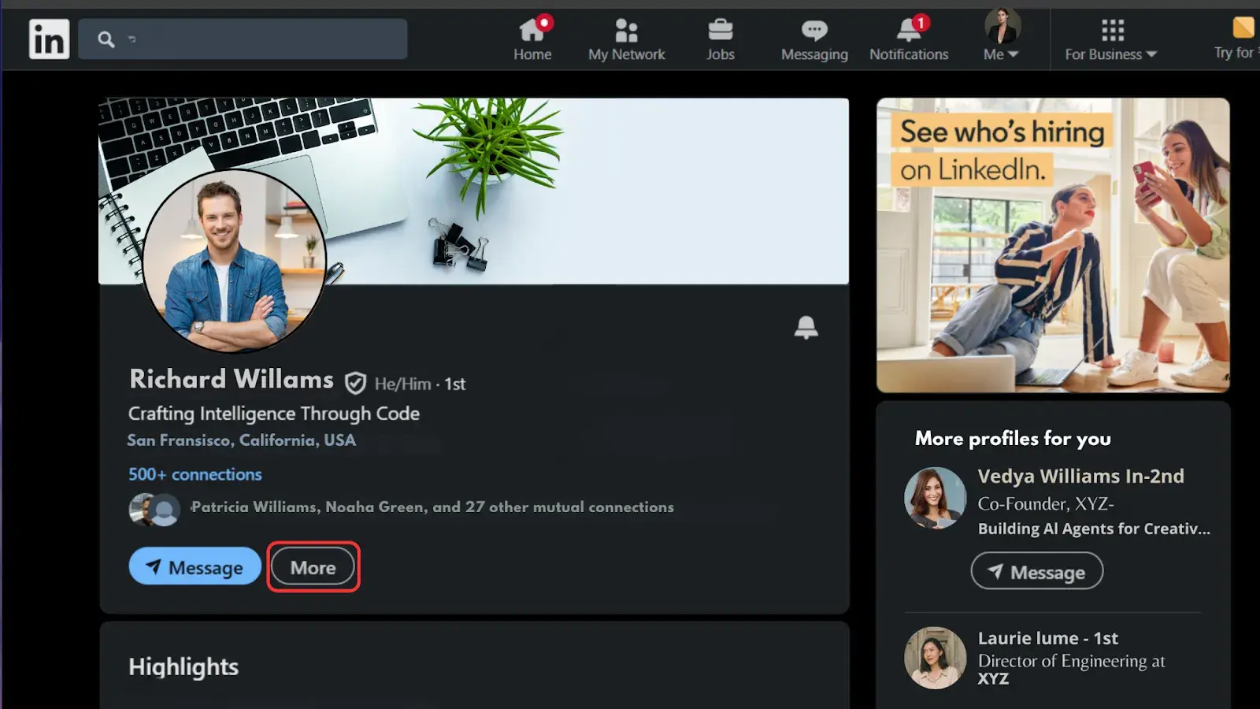Open Laurie lume's profile name
1260x709 pixels.
coord(1047,638)
